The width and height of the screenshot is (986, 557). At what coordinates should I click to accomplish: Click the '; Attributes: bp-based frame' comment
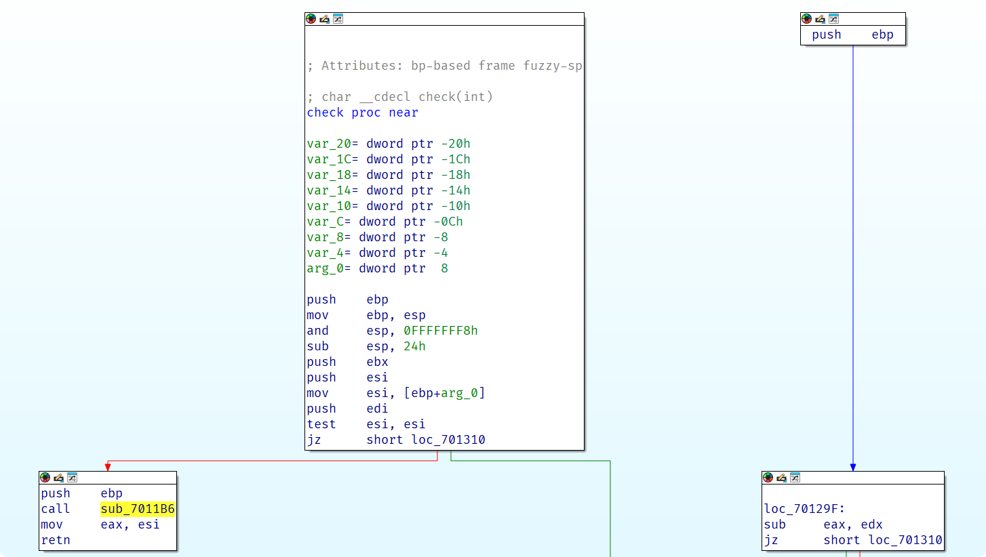click(x=445, y=66)
